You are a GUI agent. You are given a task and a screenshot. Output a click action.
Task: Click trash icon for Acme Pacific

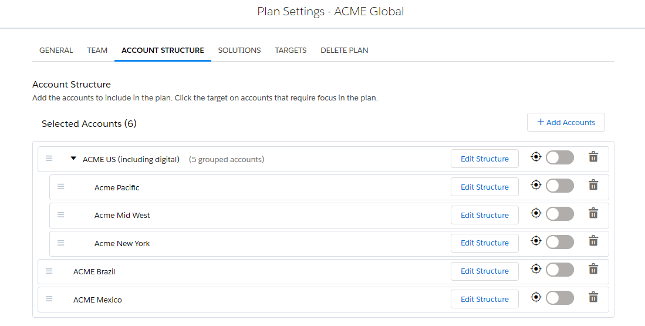pyautogui.click(x=593, y=185)
